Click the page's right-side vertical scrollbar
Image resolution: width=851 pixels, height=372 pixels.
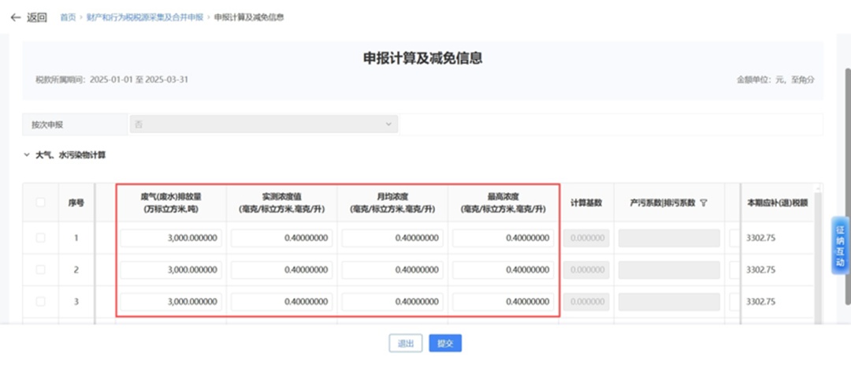click(x=846, y=158)
